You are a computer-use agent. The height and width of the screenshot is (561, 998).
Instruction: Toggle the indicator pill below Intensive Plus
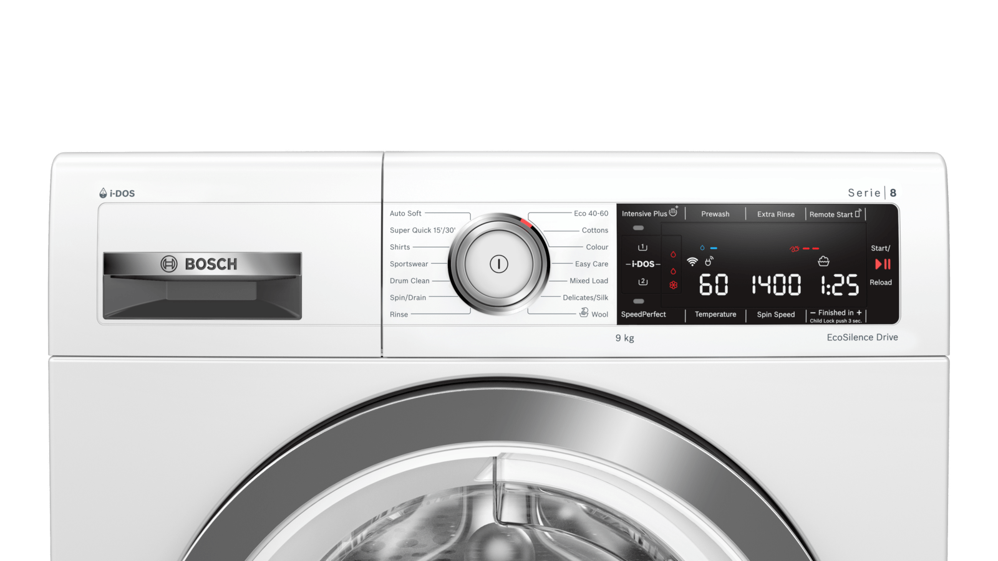(x=638, y=228)
